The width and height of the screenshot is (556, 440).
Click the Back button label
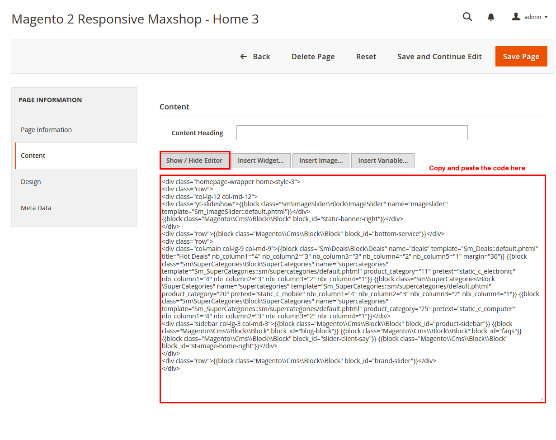[261, 57]
